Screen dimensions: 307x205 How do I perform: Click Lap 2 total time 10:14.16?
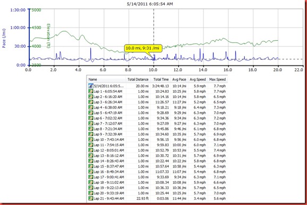(x=162, y=96)
